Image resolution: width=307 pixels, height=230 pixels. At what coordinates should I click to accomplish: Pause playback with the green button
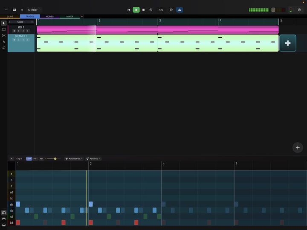(x=136, y=10)
